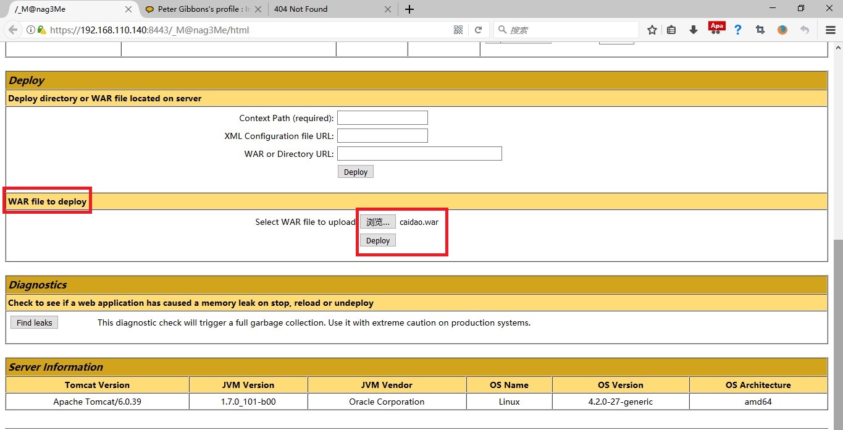Click the red Apa extension icon

[716, 28]
